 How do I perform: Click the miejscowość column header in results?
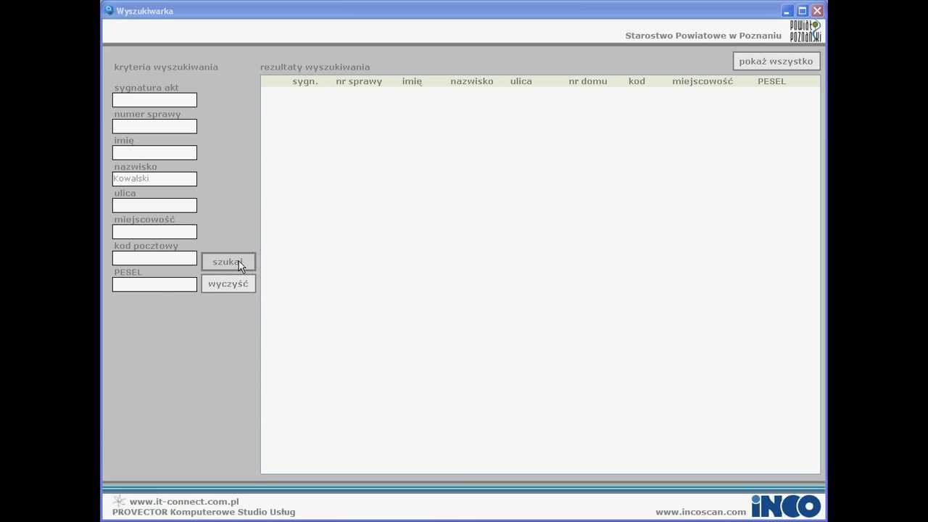pos(703,81)
